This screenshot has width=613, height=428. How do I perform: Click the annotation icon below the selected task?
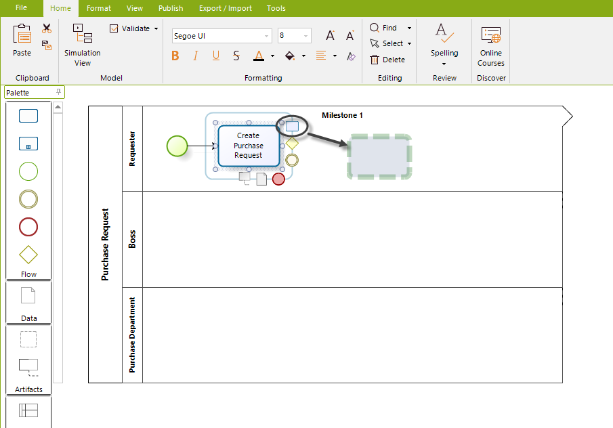245,178
